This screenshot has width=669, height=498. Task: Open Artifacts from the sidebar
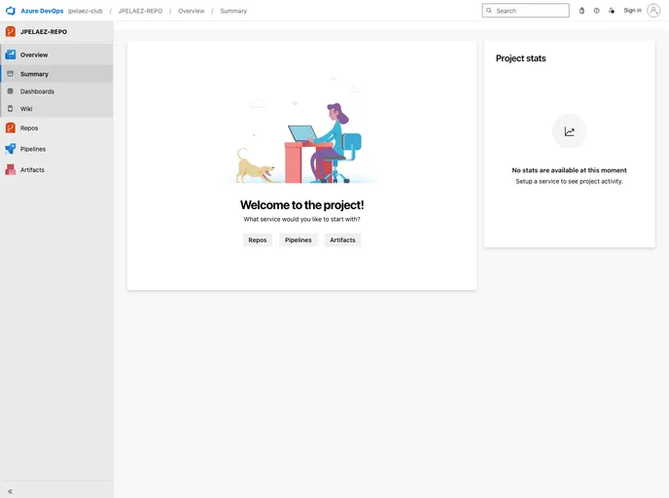click(x=32, y=170)
